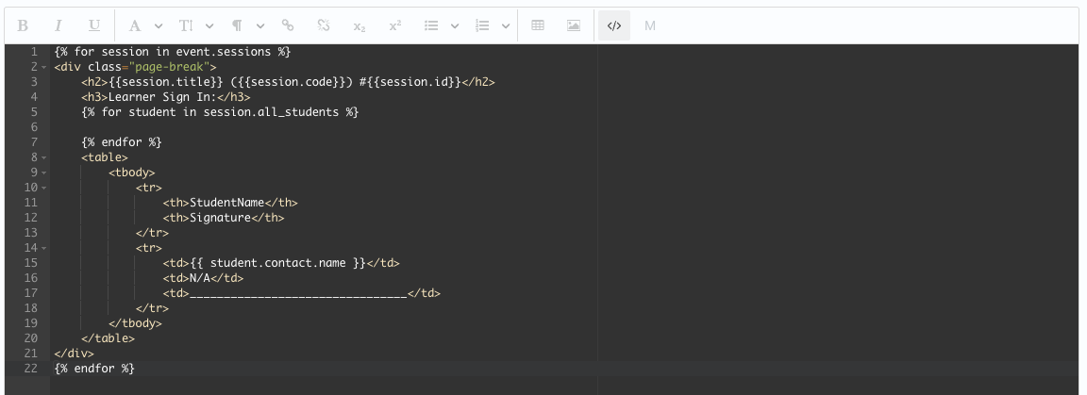Toggle bold formatting in the toolbar
The image size is (1087, 395).
23,25
